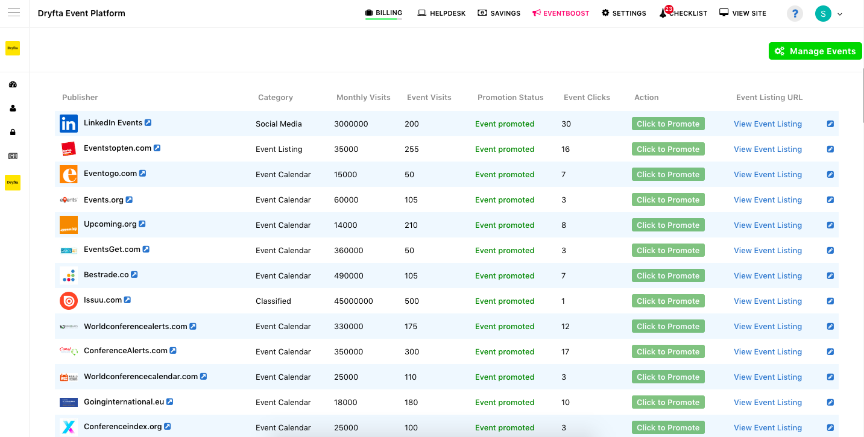Click the Eventogo orange logo thumbnail
Image resolution: width=864 pixels, height=437 pixels.
point(69,174)
